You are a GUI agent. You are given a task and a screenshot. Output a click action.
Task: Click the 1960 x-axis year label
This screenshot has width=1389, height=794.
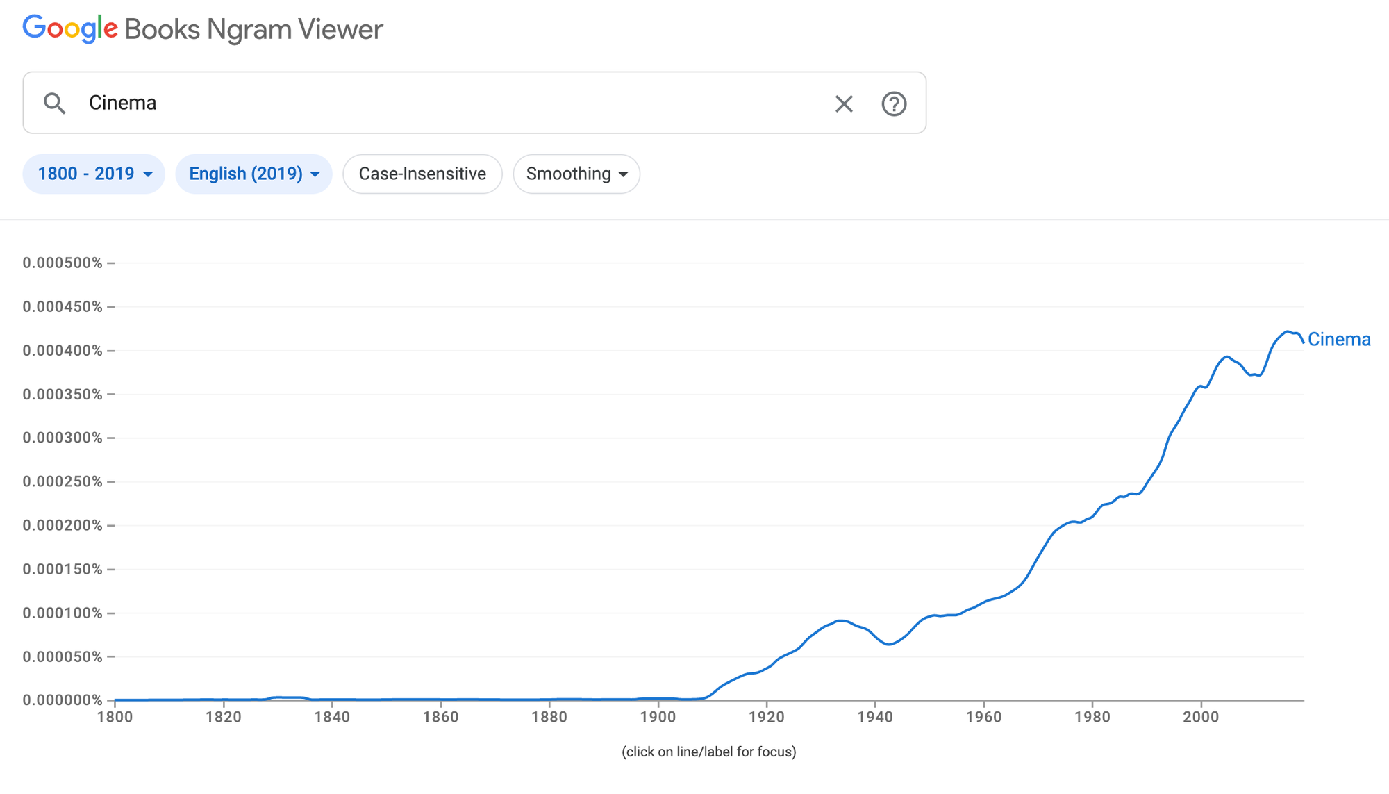pos(983,717)
